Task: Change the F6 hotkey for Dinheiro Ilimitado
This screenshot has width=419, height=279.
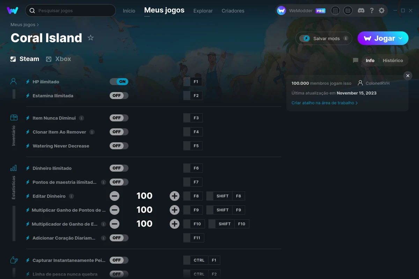Action: click(x=193, y=168)
